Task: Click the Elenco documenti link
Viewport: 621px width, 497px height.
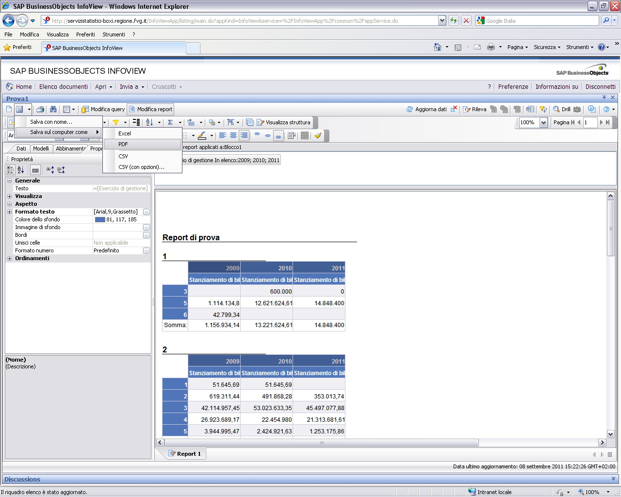Action: (x=64, y=86)
